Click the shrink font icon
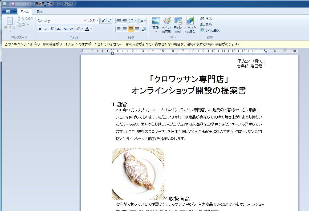Image resolution: width=309 pixels, height=211 pixels. coord(109,21)
